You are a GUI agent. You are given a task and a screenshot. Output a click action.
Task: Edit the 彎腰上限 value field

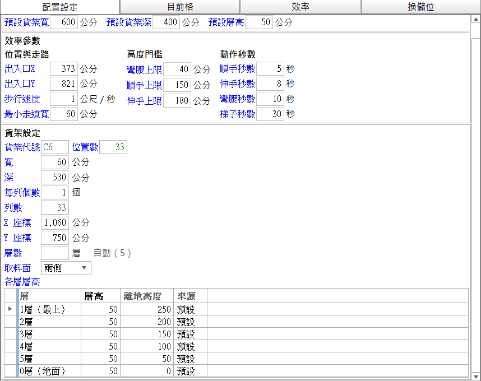pos(177,69)
